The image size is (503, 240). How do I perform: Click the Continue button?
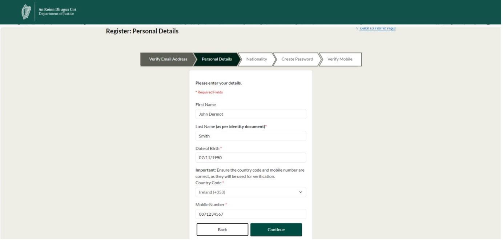(x=276, y=230)
